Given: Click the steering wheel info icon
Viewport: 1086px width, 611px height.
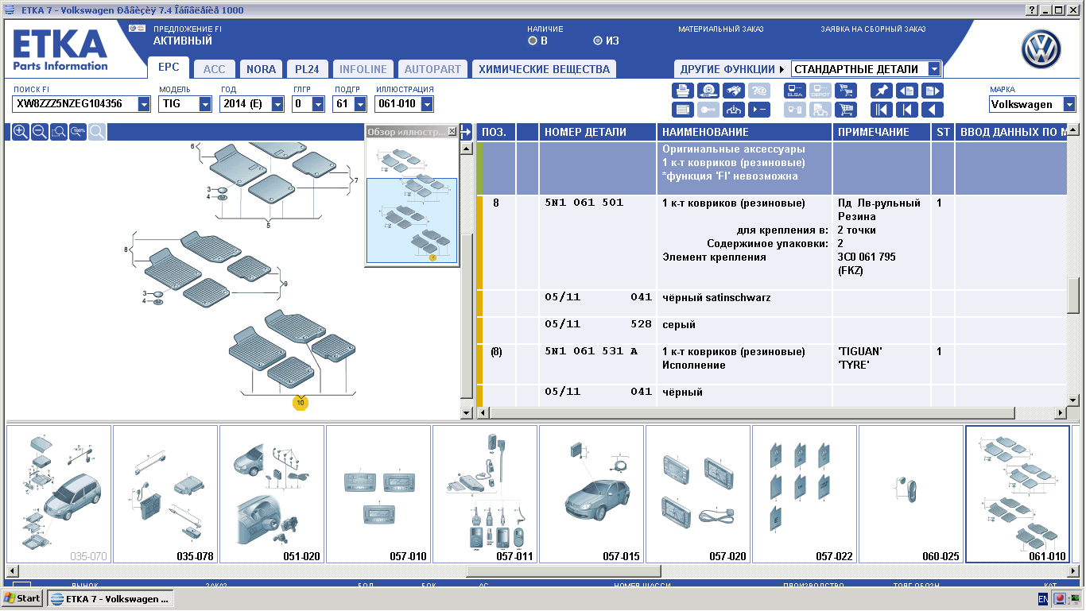Looking at the screenshot, I should click(x=734, y=110).
